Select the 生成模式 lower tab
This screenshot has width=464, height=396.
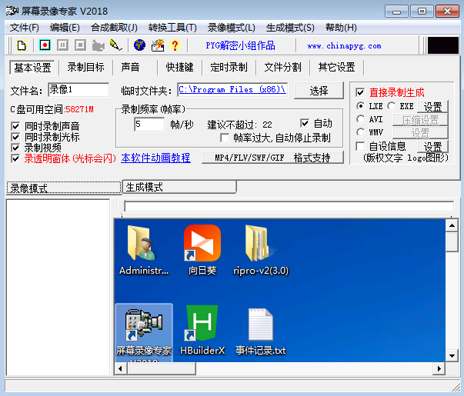click(x=179, y=187)
